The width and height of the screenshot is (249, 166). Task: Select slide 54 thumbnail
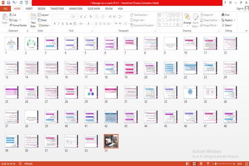point(111,141)
